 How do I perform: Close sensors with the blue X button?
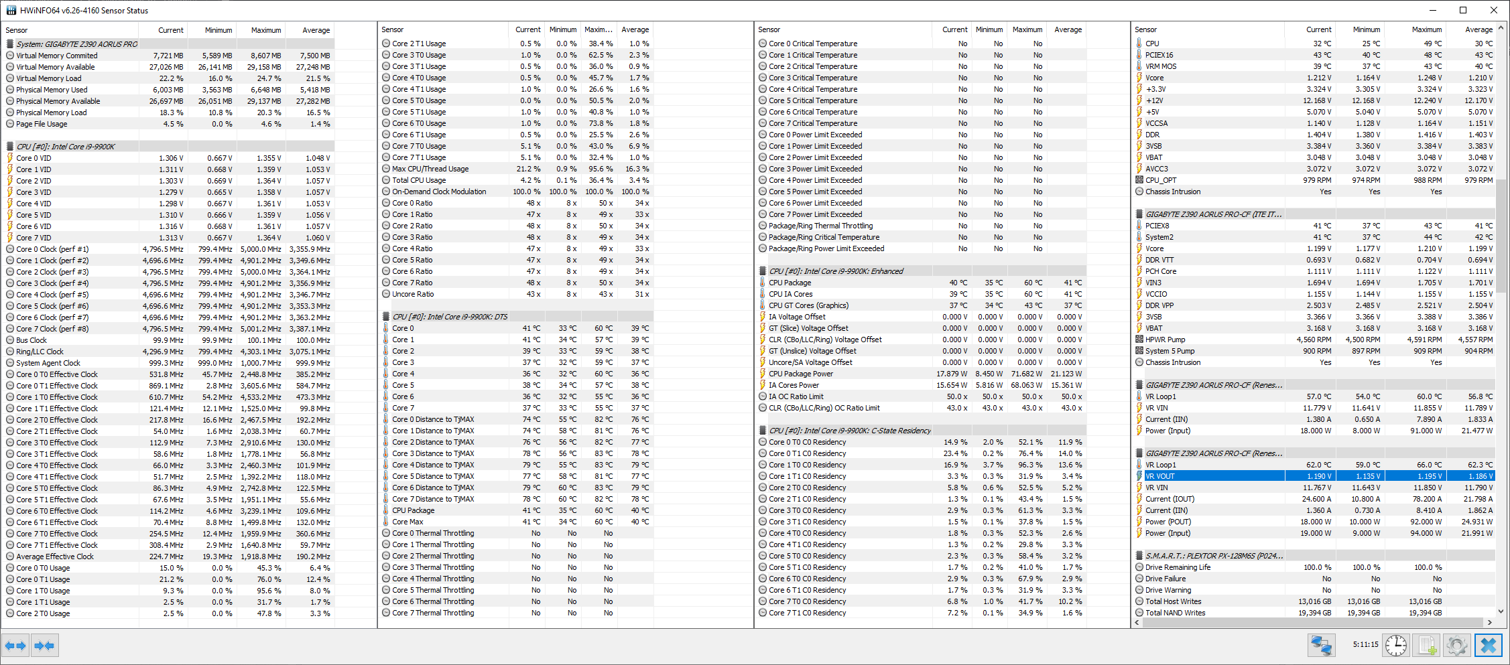coord(1489,646)
